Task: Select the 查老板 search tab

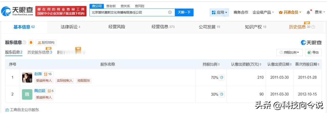Action: tap(111, 6)
